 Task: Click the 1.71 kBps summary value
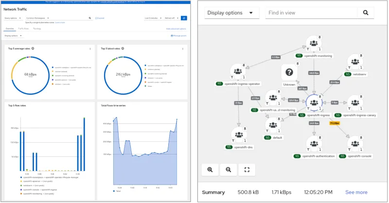(x=282, y=192)
